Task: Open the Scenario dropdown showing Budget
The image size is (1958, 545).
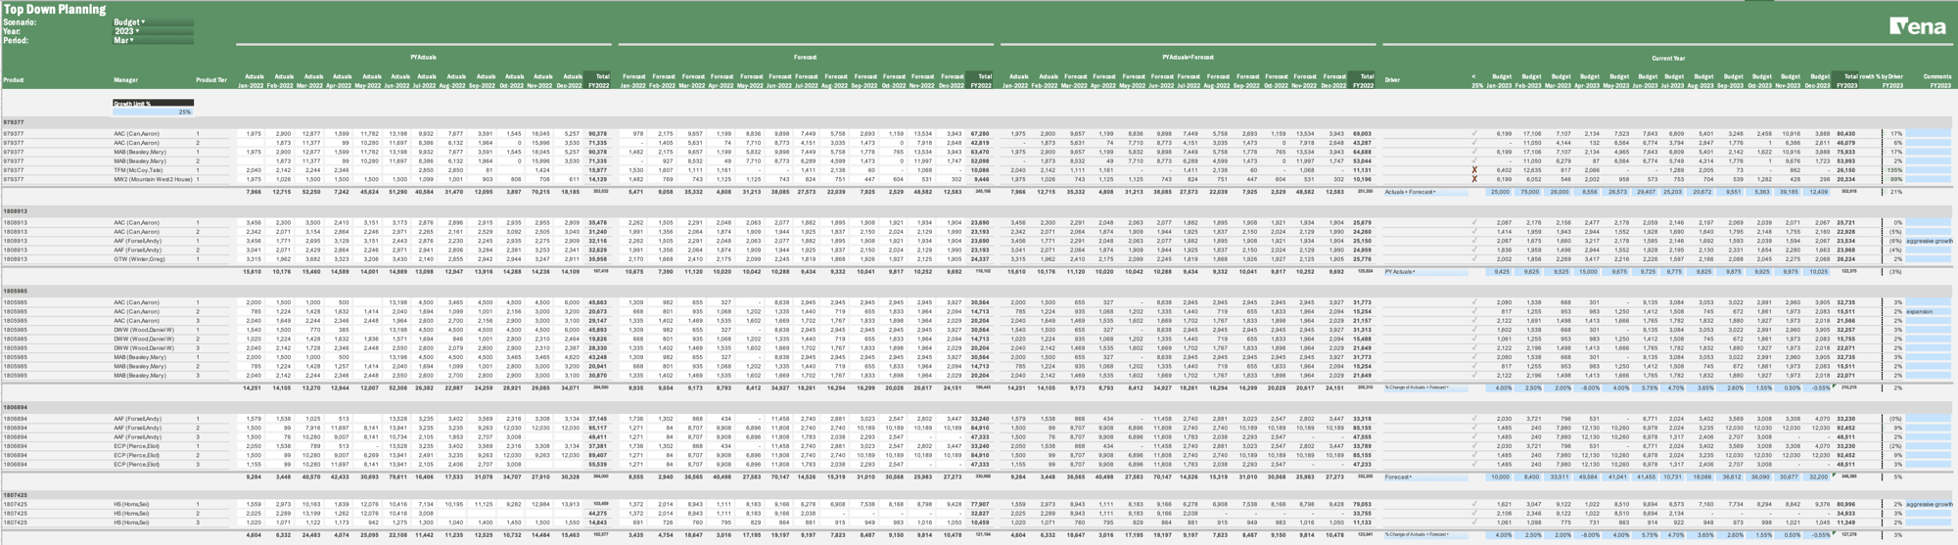Action: (153, 22)
